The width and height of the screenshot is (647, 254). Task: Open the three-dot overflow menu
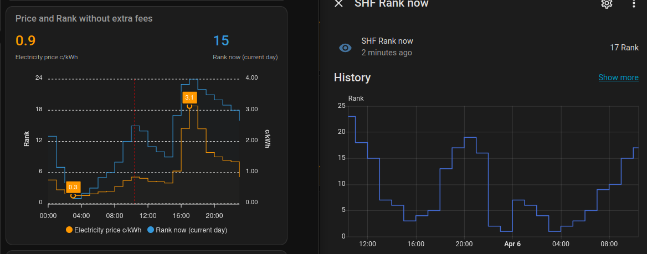[634, 4]
